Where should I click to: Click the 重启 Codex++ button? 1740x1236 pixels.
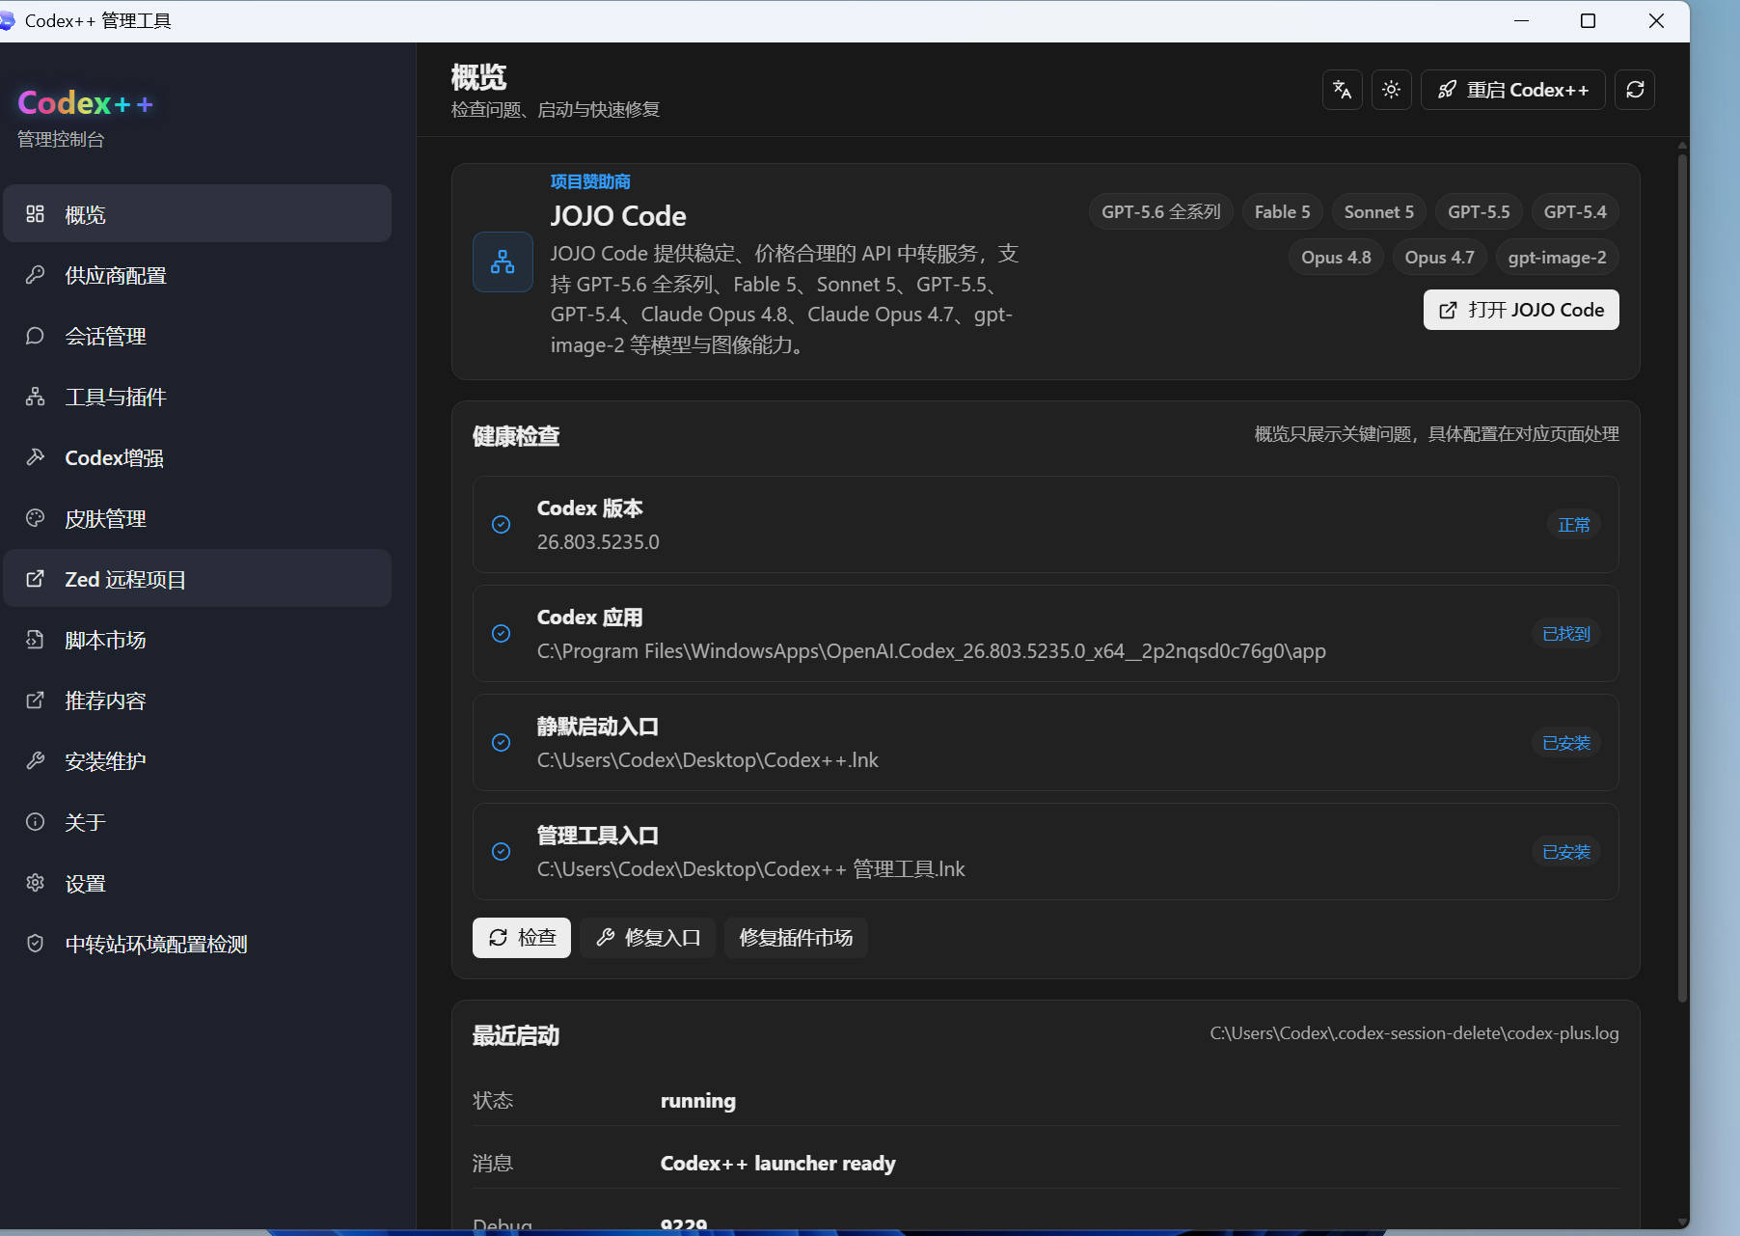[1512, 90]
